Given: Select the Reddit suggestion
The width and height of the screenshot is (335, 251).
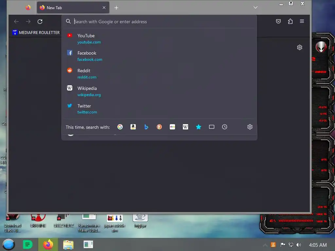Looking at the screenshot, I should point(159,74).
